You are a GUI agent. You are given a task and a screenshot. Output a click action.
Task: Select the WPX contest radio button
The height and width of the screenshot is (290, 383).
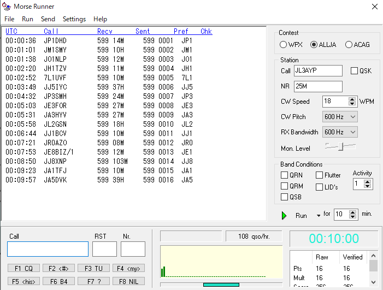(283, 45)
